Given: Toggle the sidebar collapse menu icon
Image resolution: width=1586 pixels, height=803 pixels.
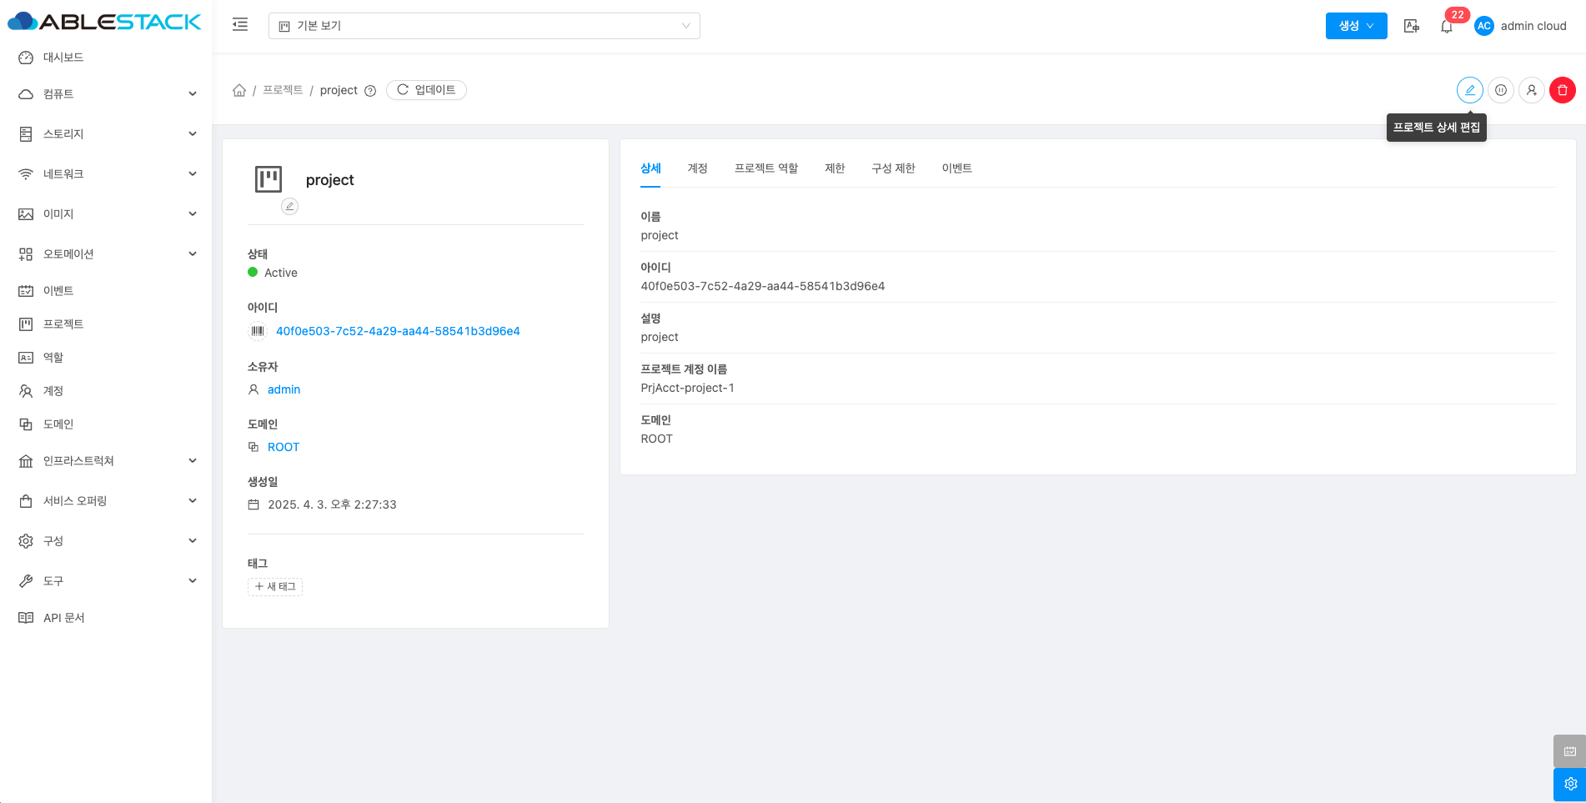Looking at the screenshot, I should (x=240, y=25).
